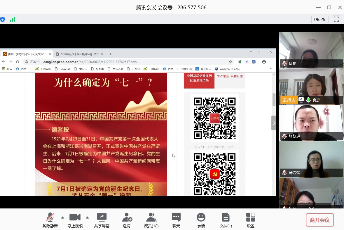The width and height of the screenshot is (344, 230).
Task: Click the orange 主持人 host badge
Action: click(289, 100)
